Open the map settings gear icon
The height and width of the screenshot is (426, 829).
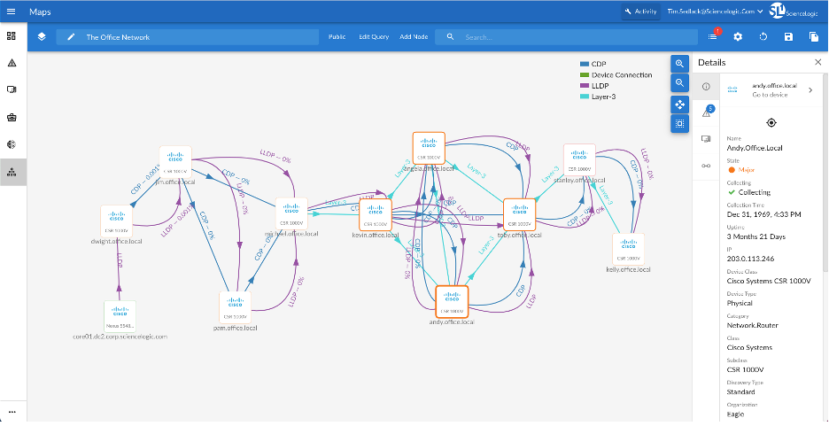click(738, 37)
